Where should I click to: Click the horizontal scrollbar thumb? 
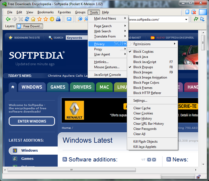pyautogui.click(x=72, y=170)
